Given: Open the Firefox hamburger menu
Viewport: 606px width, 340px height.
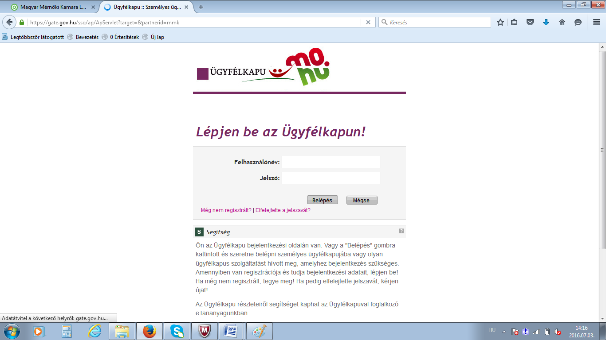Looking at the screenshot, I should 597,22.
